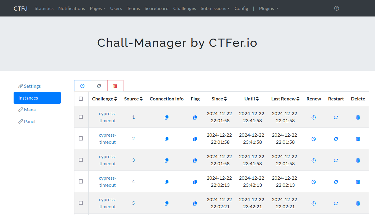The height and width of the screenshot is (215, 375).
Task: Open the Mana sidebar link
Action: [37, 110]
